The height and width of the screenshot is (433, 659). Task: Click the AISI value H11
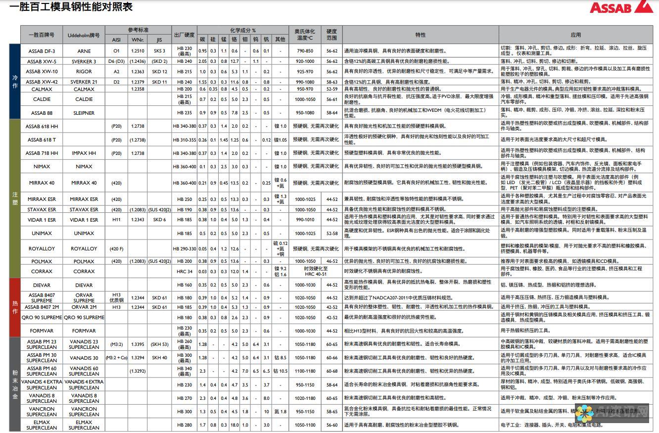pos(116,220)
